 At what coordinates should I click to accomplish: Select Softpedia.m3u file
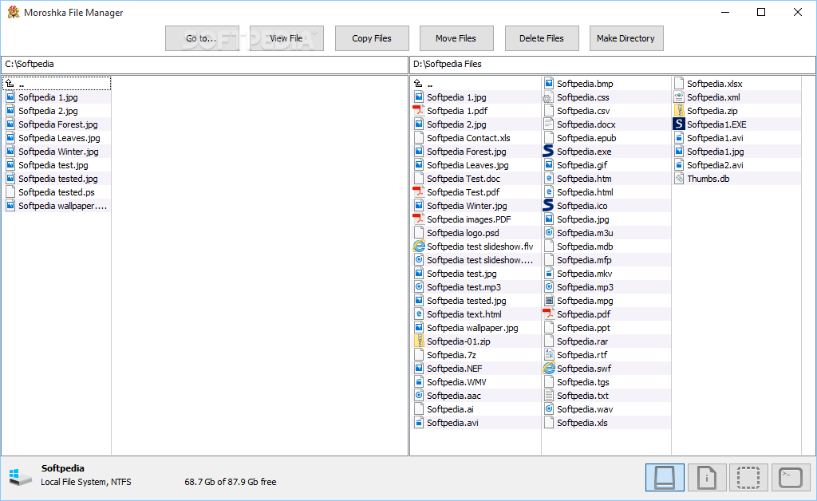pyautogui.click(x=606, y=233)
